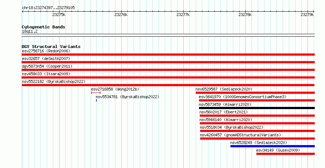Click the 23279k ruler tick label
This screenshot has width=325, height=168.
(307, 15)
